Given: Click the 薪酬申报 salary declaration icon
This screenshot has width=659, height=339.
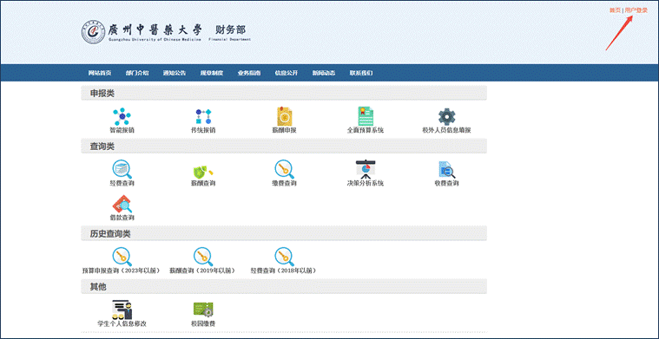Looking at the screenshot, I should click(285, 116).
